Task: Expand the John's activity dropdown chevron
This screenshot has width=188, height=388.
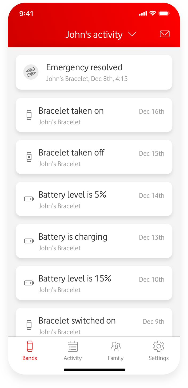Action: coord(132,34)
